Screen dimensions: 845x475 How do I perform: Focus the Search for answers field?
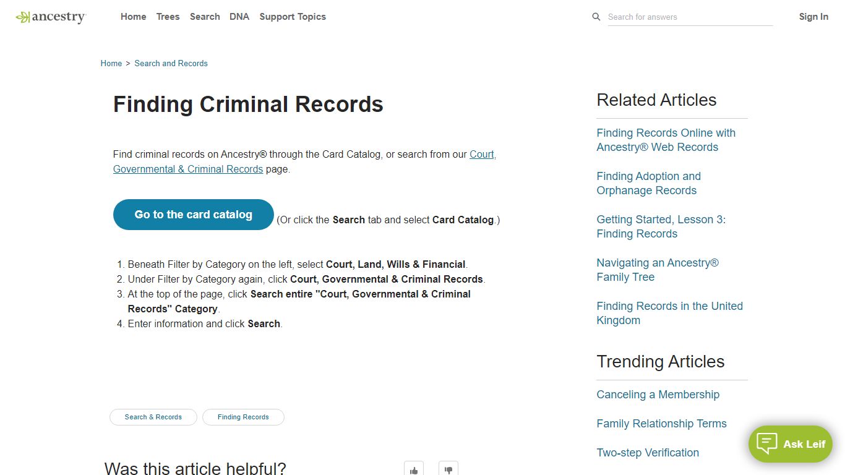pyautogui.click(x=690, y=17)
